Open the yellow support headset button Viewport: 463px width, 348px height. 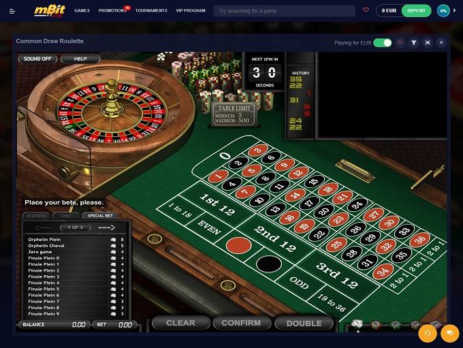[428, 333]
